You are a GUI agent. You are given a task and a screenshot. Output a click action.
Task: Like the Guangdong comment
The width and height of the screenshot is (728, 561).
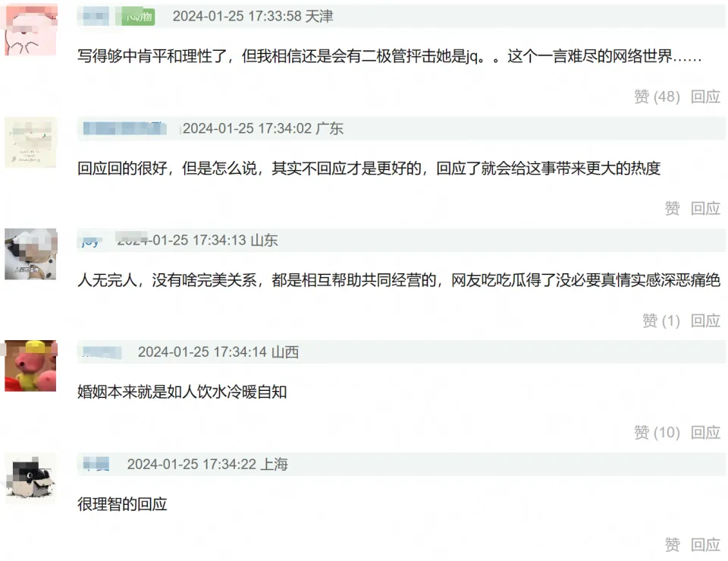pyautogui.click(x=673, y=208)
